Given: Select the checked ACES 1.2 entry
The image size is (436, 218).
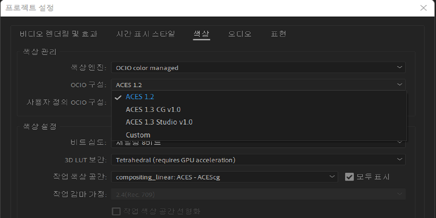Looking at the screenshot, I should pyautogui.click(x=140, y=96).
